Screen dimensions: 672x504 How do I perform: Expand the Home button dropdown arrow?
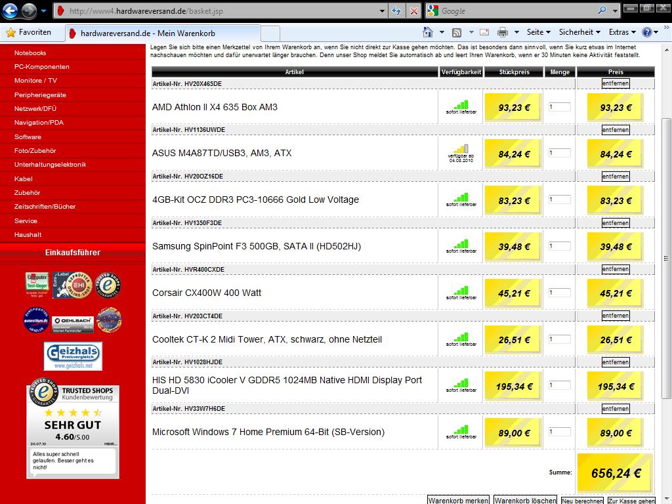coord(442,32)
